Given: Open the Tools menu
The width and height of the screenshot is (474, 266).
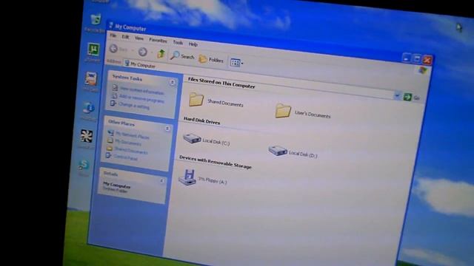Looking at the screenshot, I should click(178, 43).
